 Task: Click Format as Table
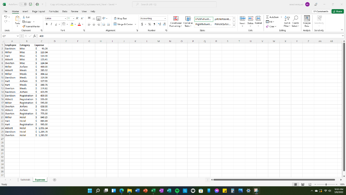(x=188, y=22)
